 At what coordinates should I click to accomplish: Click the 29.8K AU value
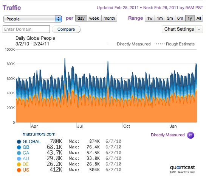point(54,158)
